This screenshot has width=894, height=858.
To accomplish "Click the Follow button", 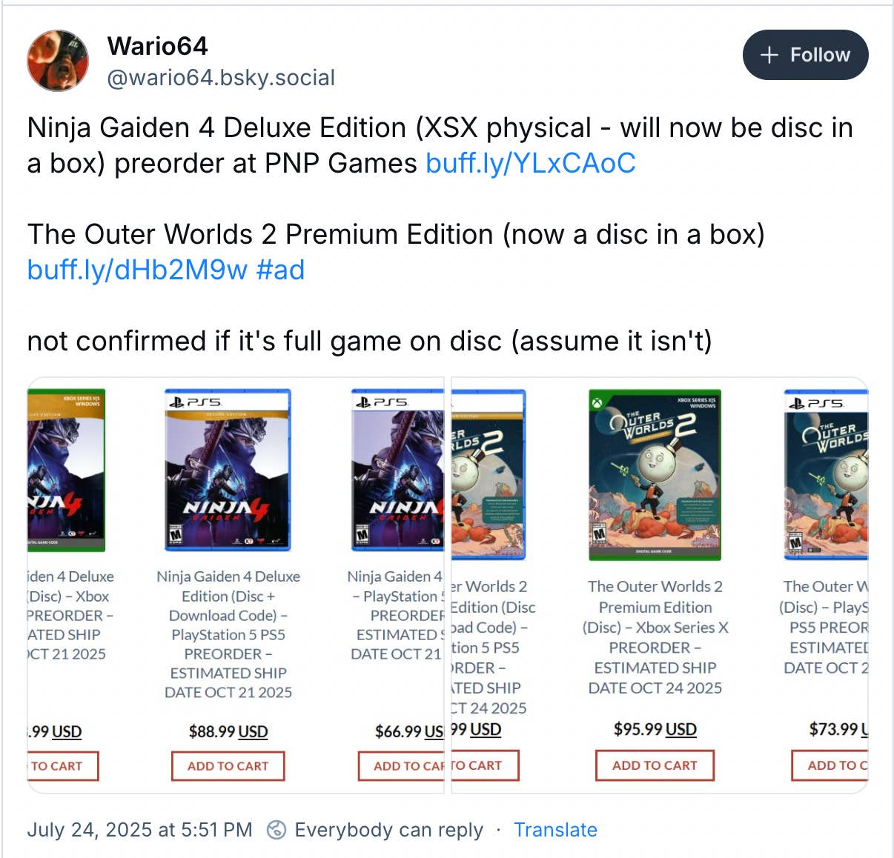I will [x=805, y=55].
